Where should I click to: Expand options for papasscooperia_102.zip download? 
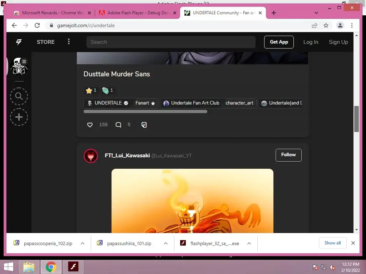click(83, 243)
